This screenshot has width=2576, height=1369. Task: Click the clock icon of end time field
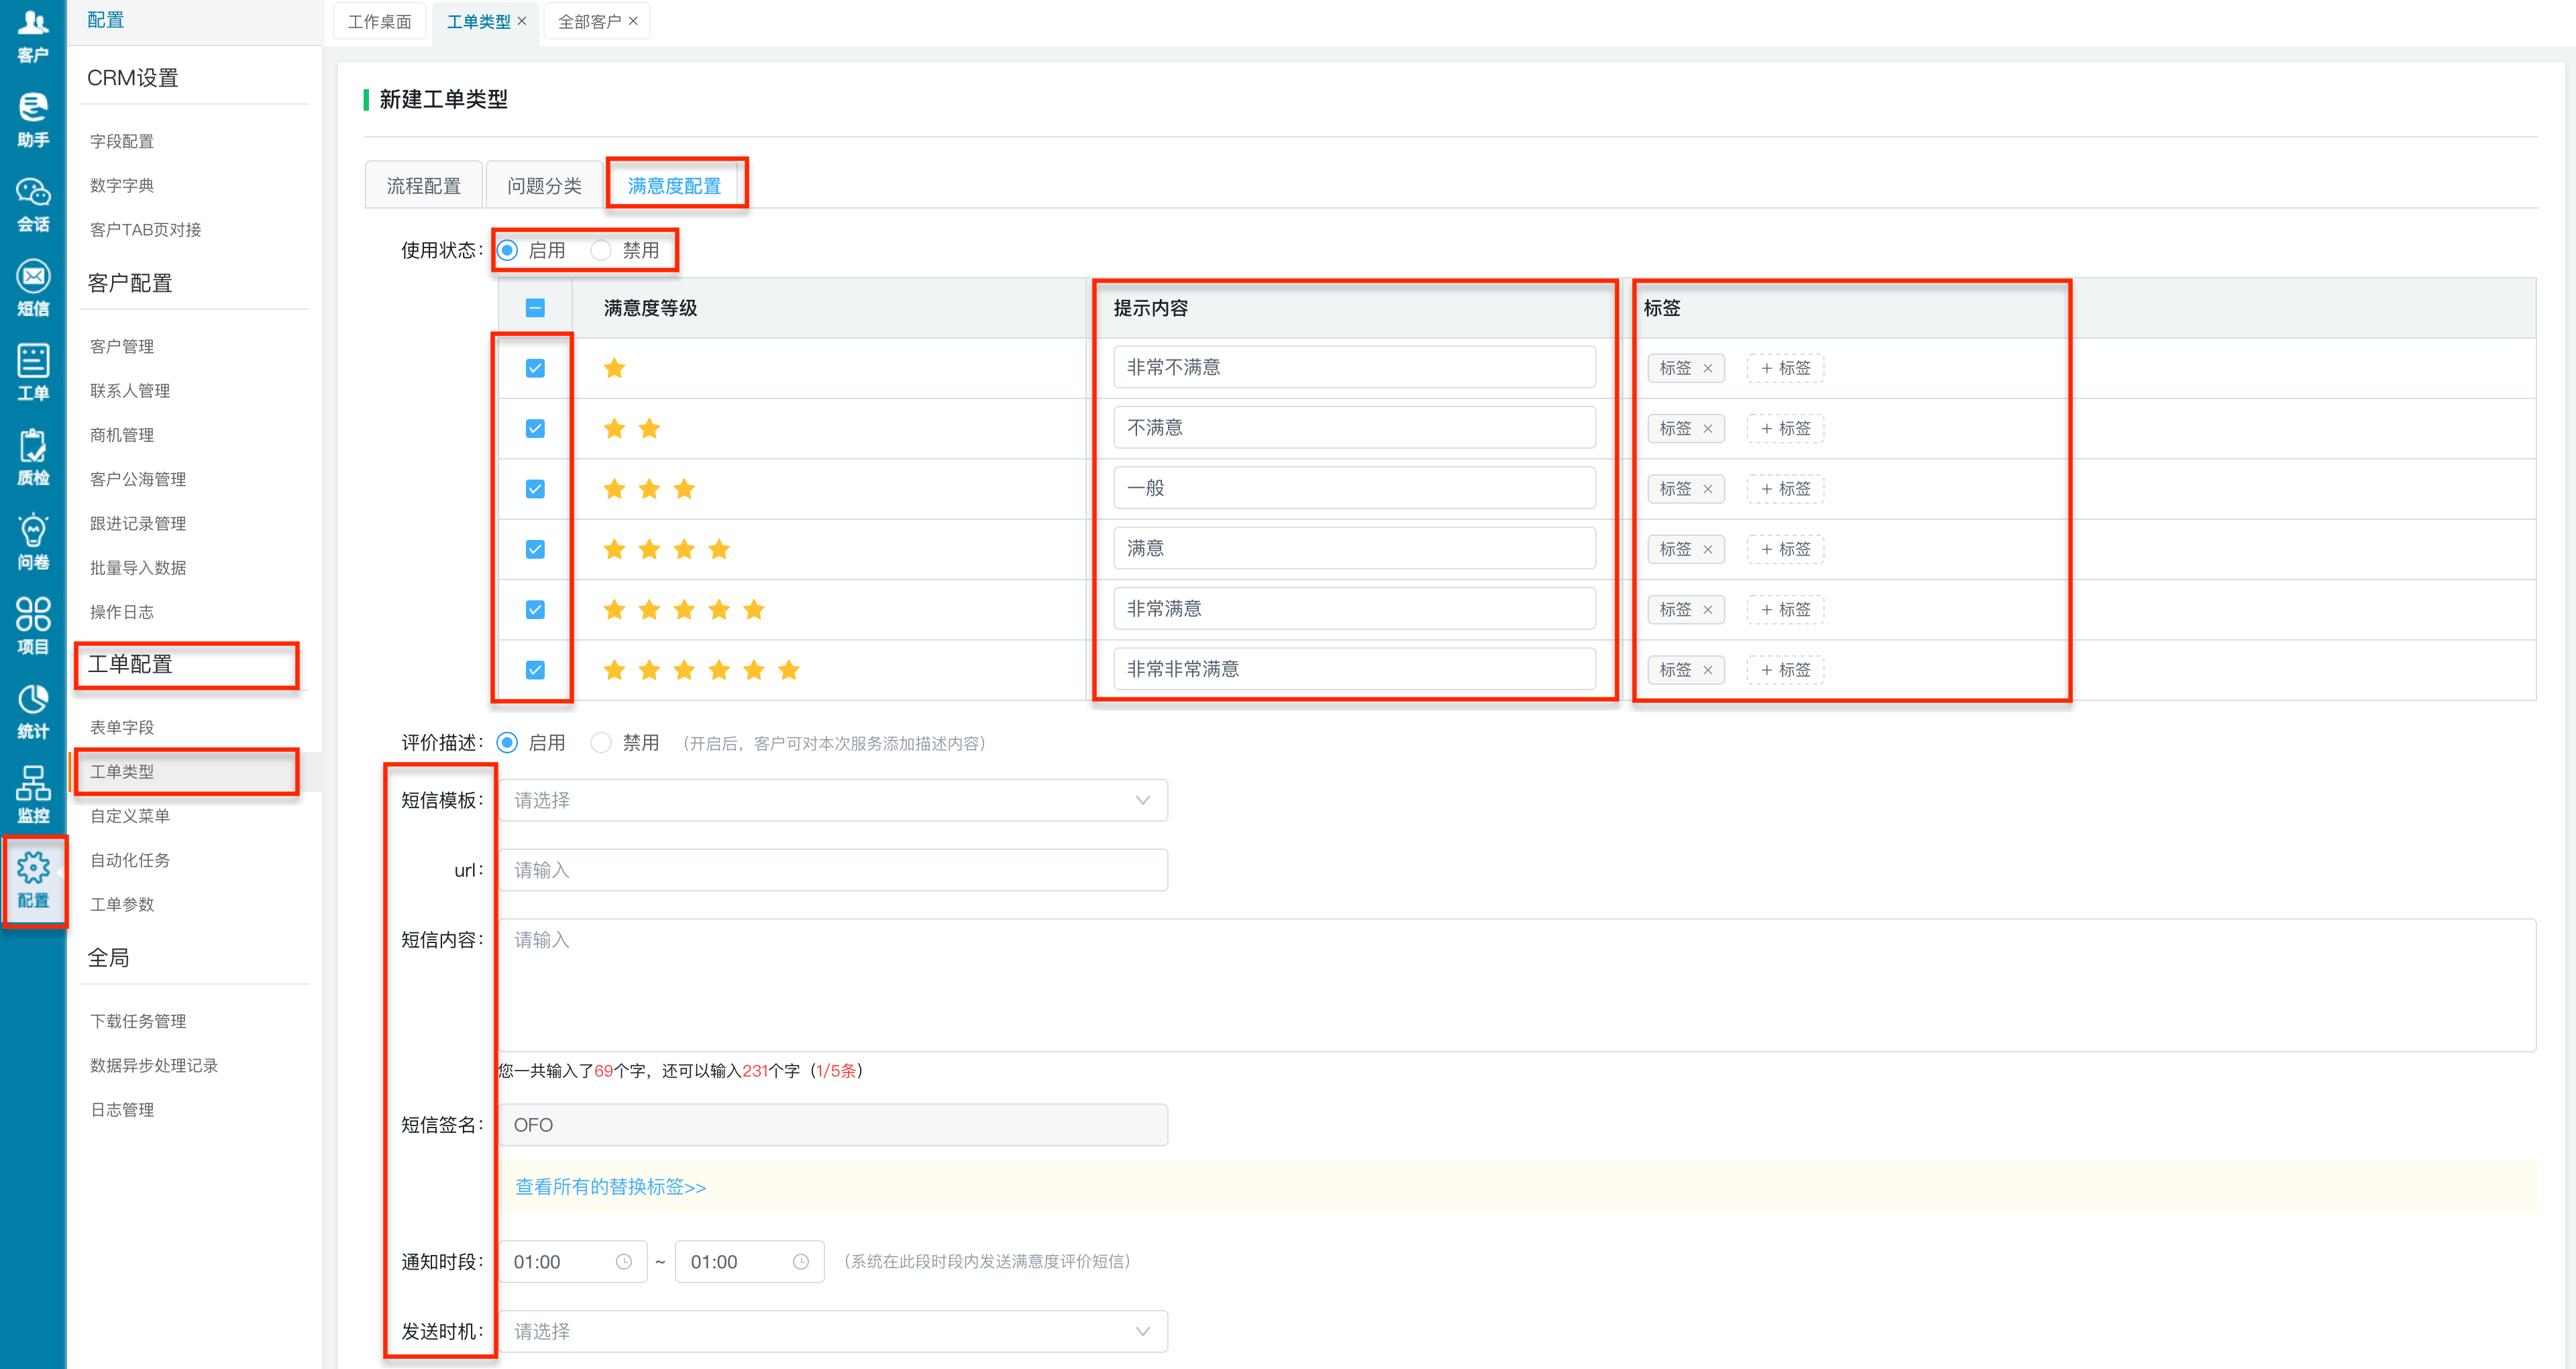[x=801, y=1262]
